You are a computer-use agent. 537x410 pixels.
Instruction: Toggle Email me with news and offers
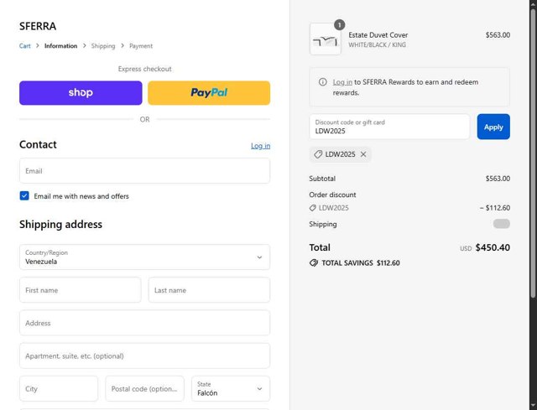click(24, 195)
